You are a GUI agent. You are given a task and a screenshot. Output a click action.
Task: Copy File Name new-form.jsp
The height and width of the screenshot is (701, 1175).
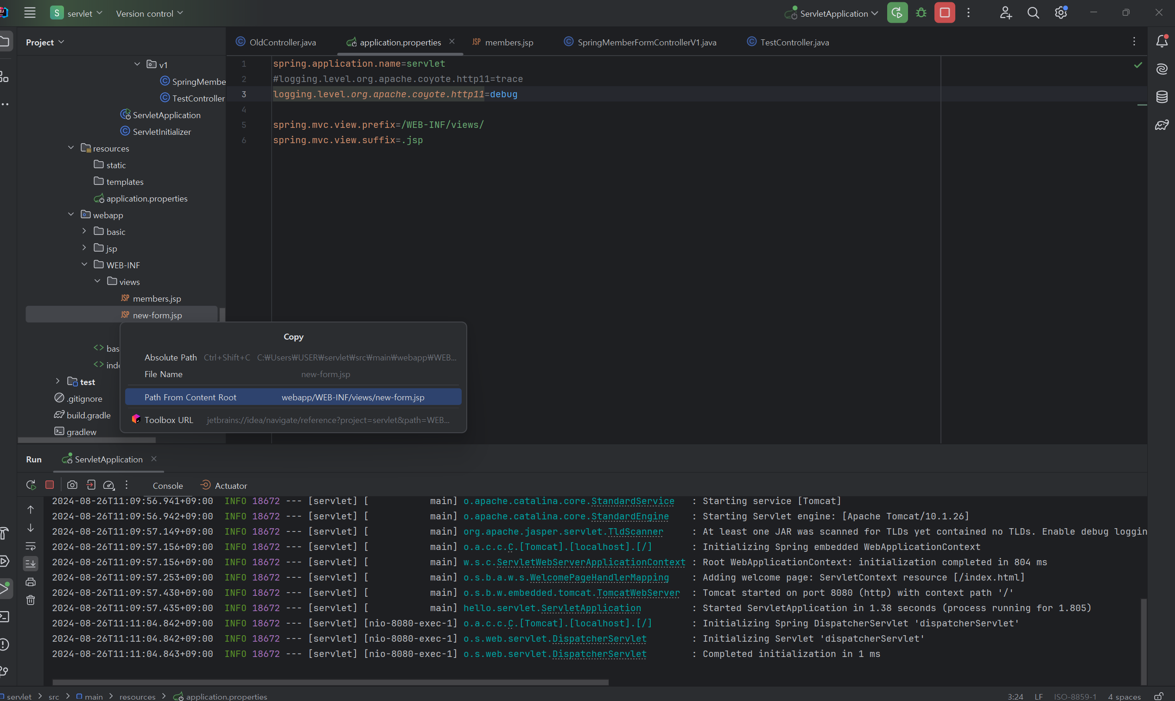click(x=293, y=374)
